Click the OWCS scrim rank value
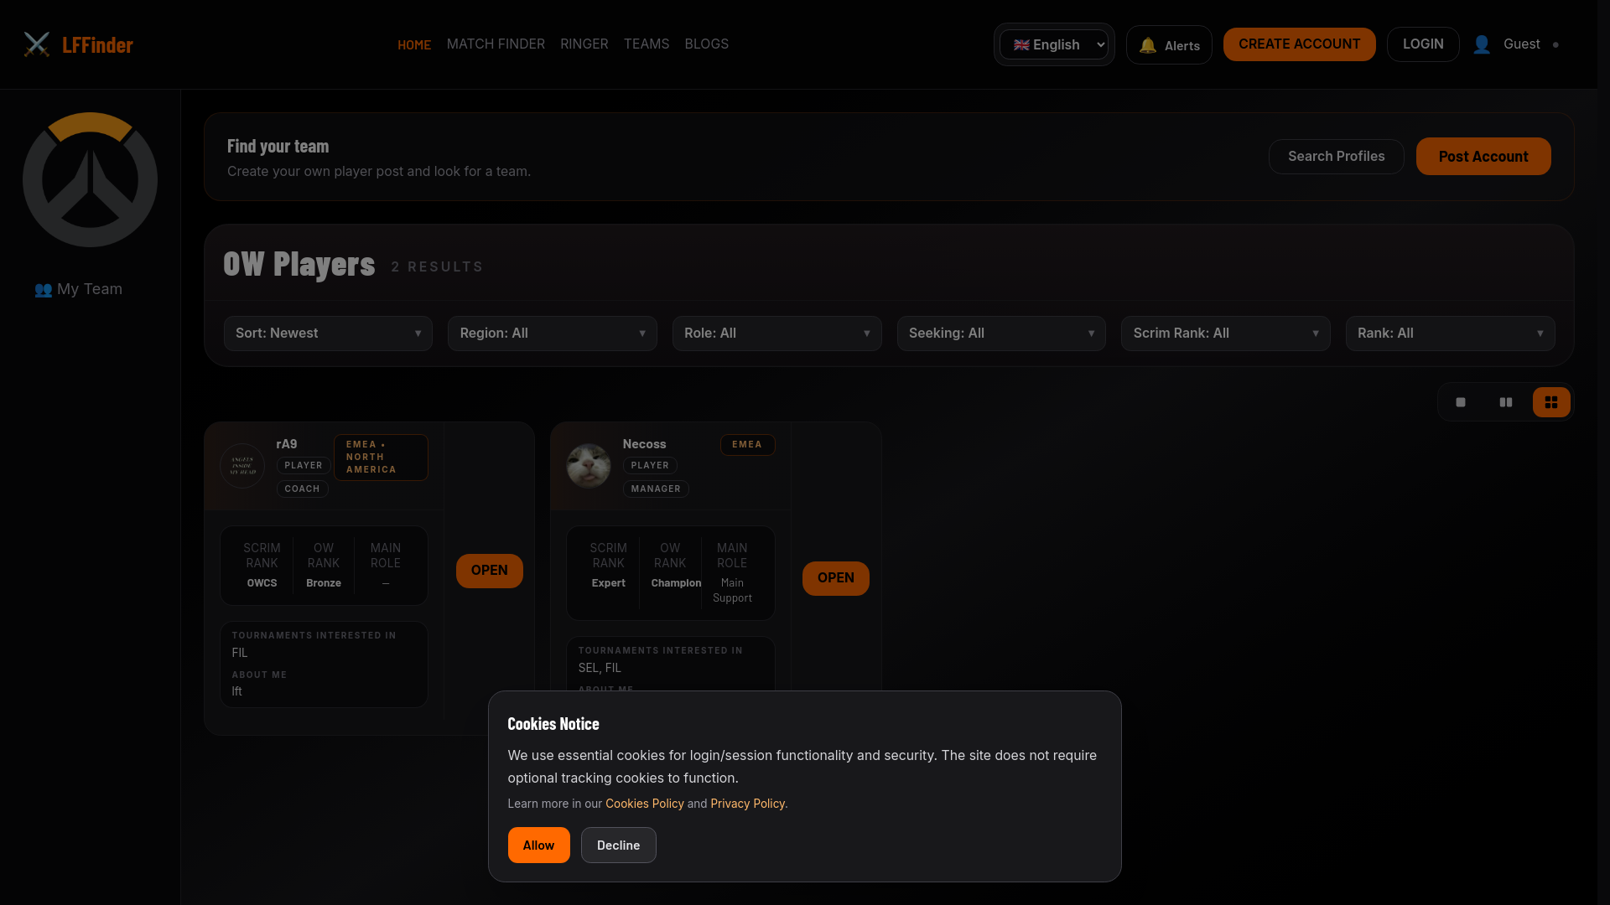This screenshot has width=1610, height=905. [262, 583]
